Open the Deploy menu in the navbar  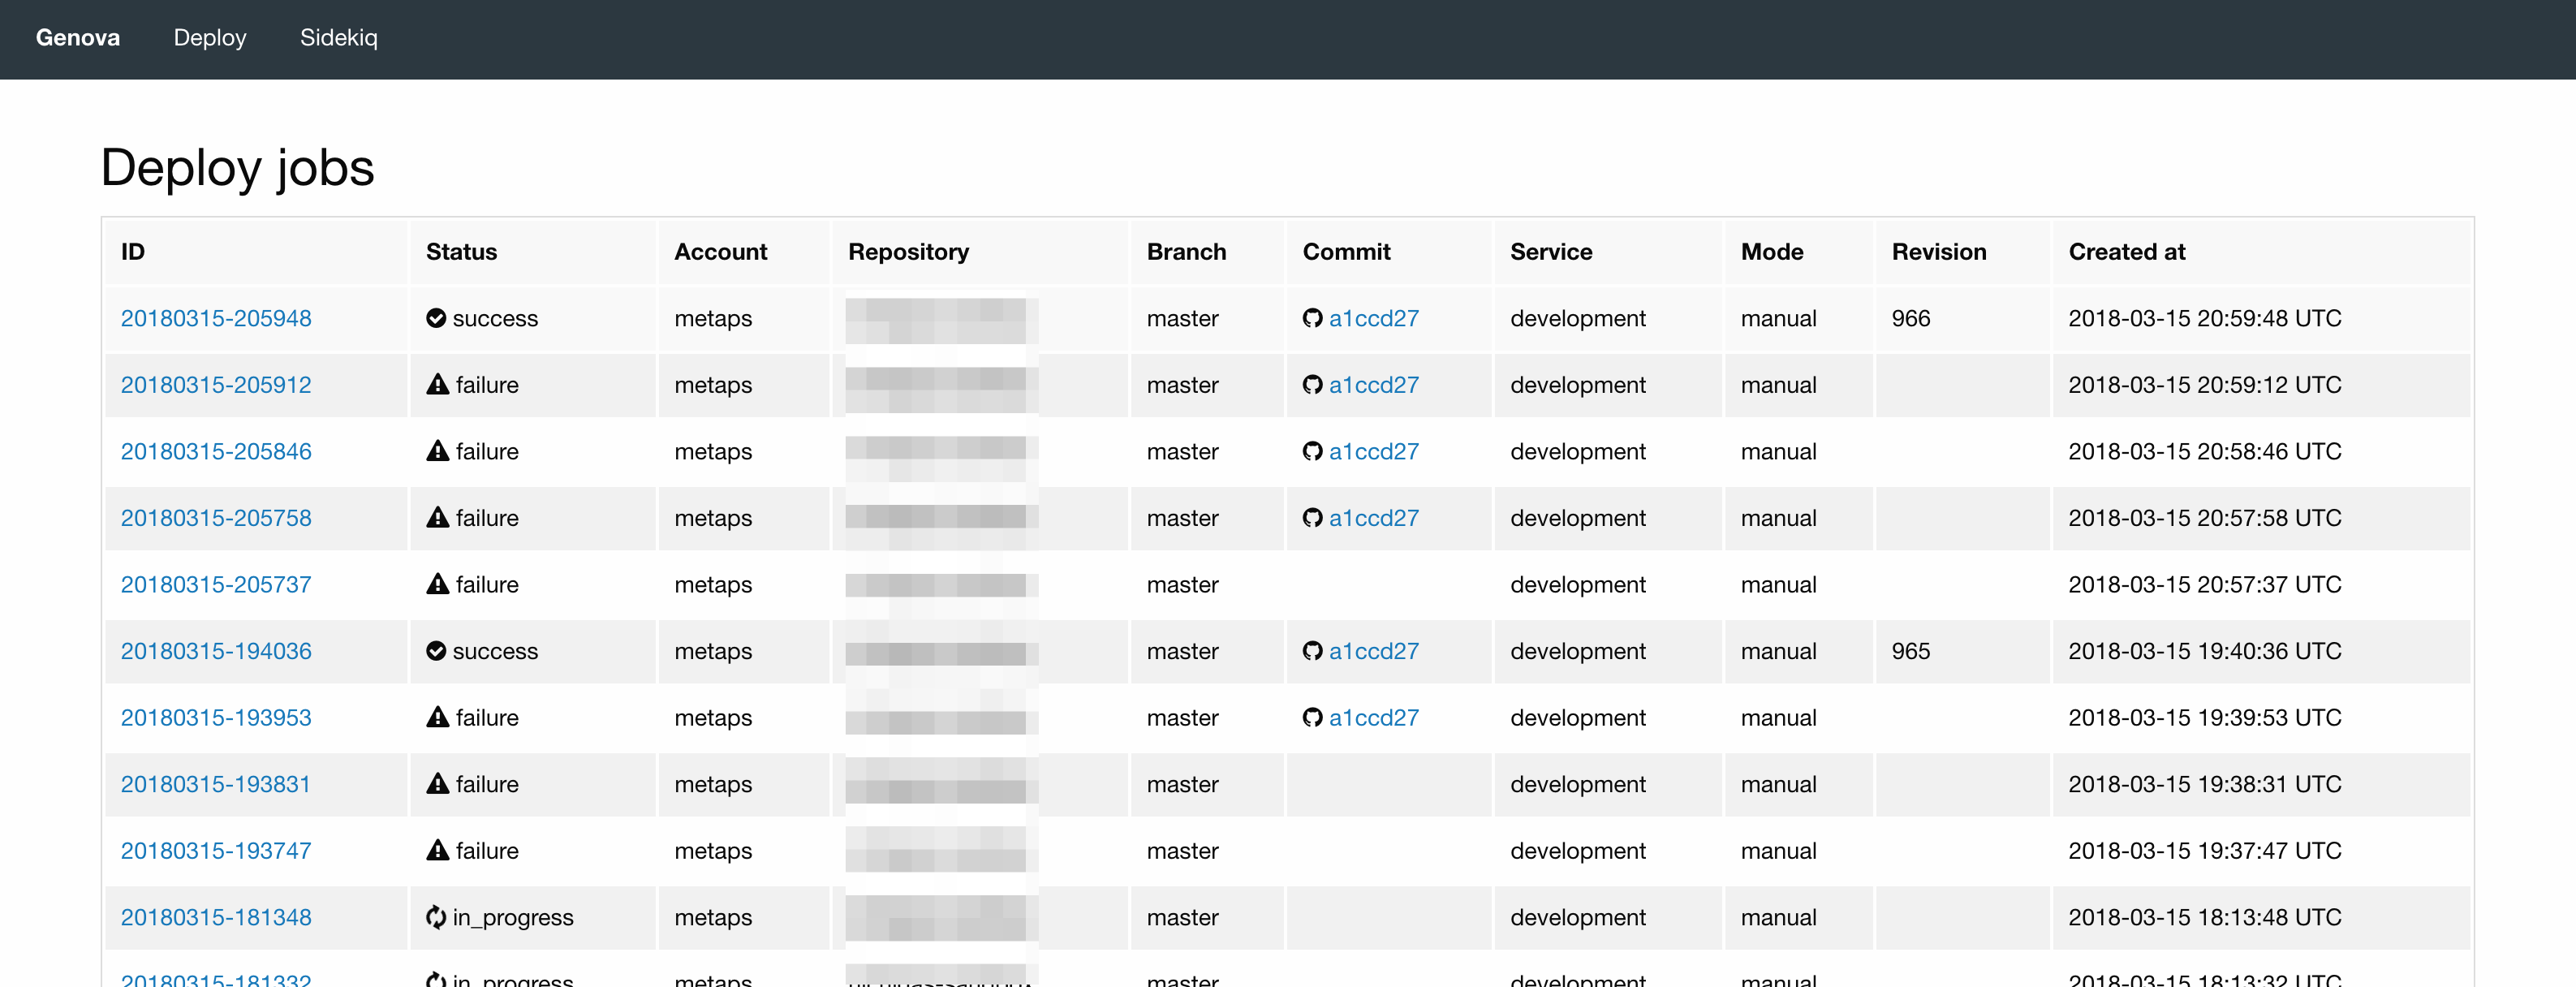210,38
